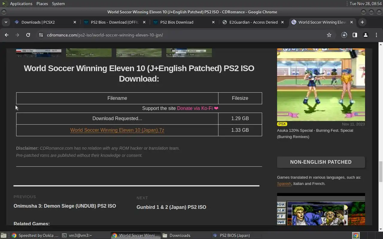Open first gameplay screenshot thumbnail

coord(39,53)
